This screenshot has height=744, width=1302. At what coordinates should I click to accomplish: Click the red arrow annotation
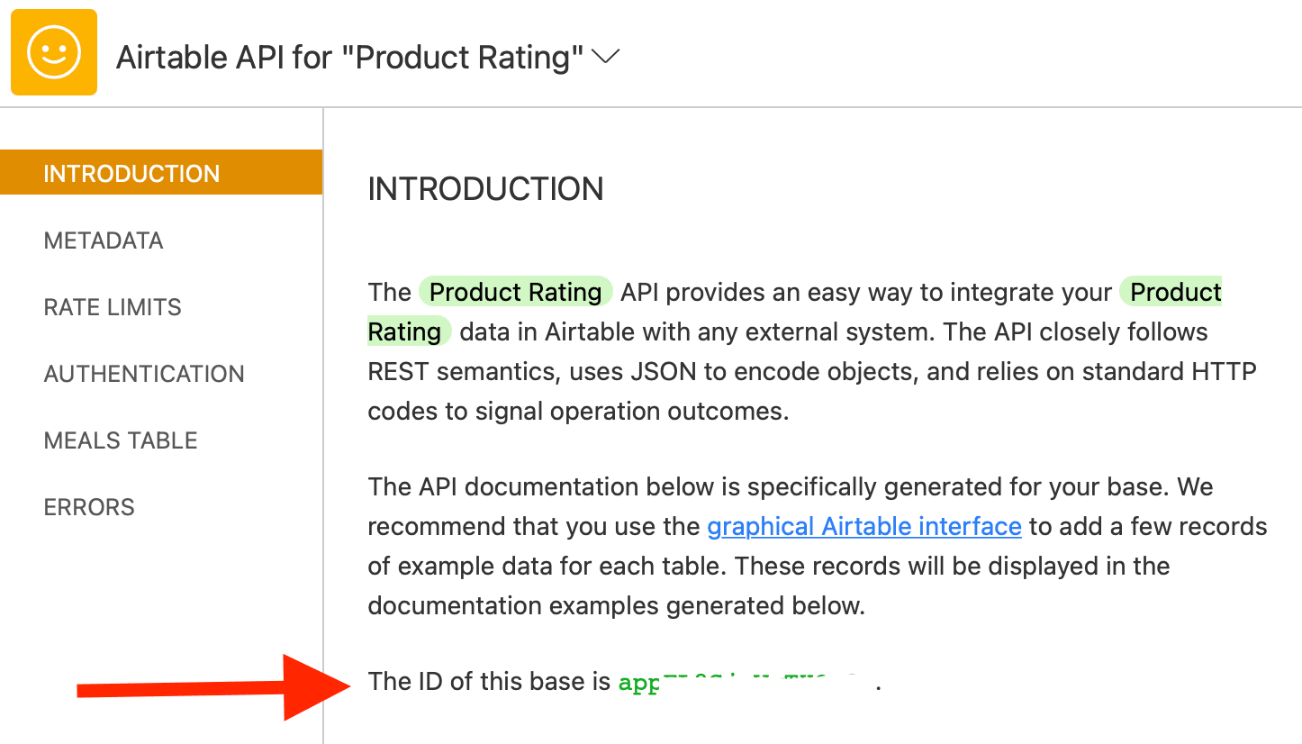216,688
